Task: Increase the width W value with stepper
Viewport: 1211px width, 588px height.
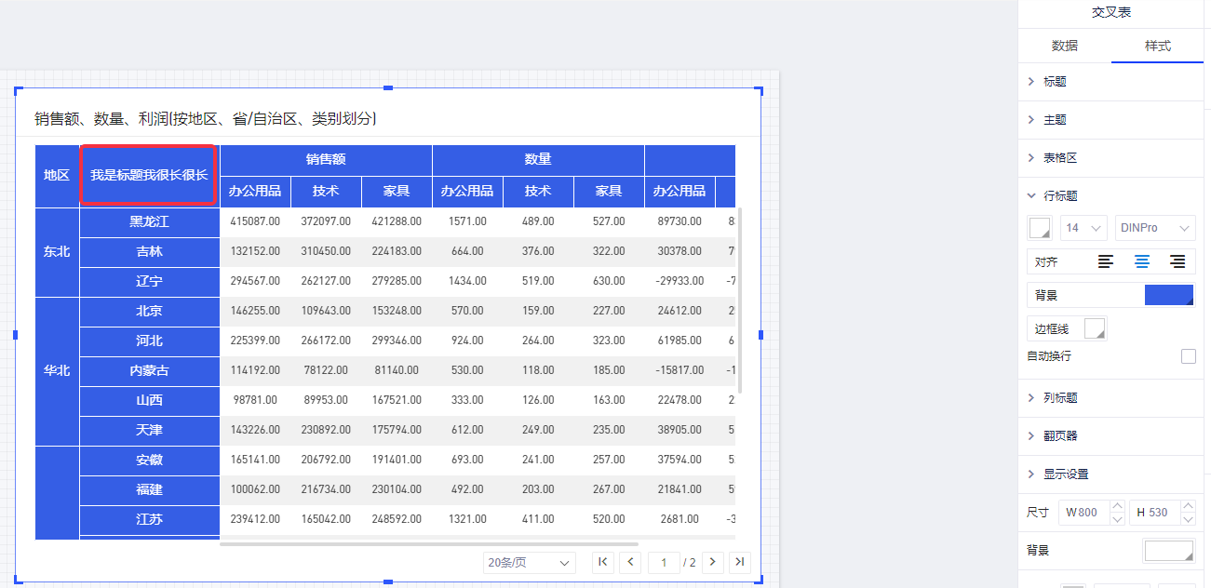Action: pos(1117,507)
